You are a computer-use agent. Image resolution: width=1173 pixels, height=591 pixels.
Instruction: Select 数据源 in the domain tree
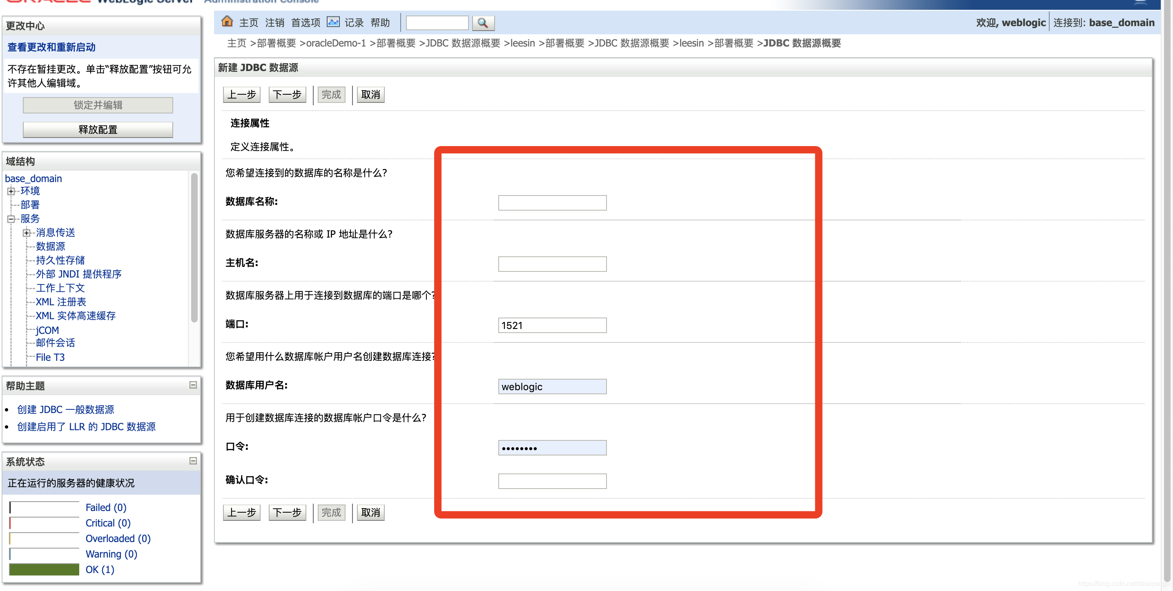click(51, 247)
